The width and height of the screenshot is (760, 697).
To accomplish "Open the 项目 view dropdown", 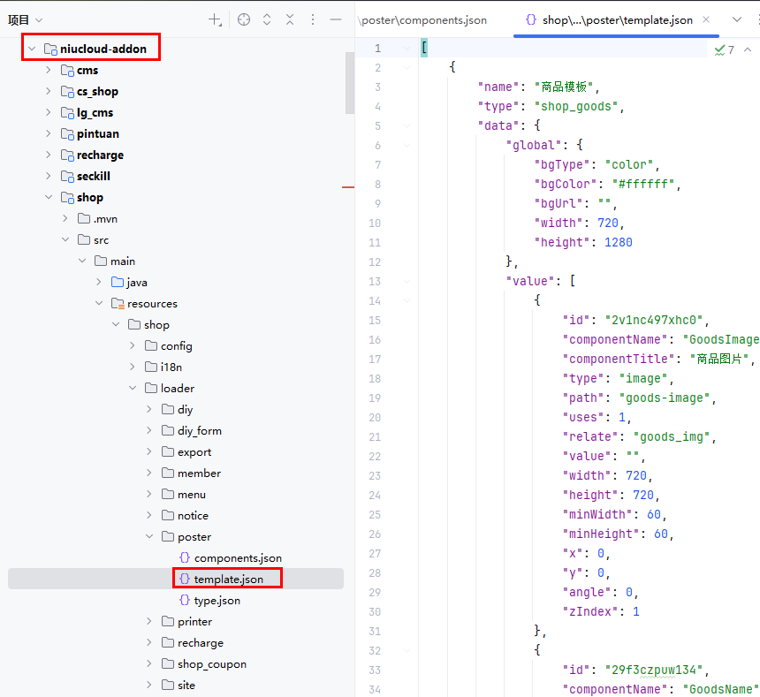I will [x=26, y=19].
